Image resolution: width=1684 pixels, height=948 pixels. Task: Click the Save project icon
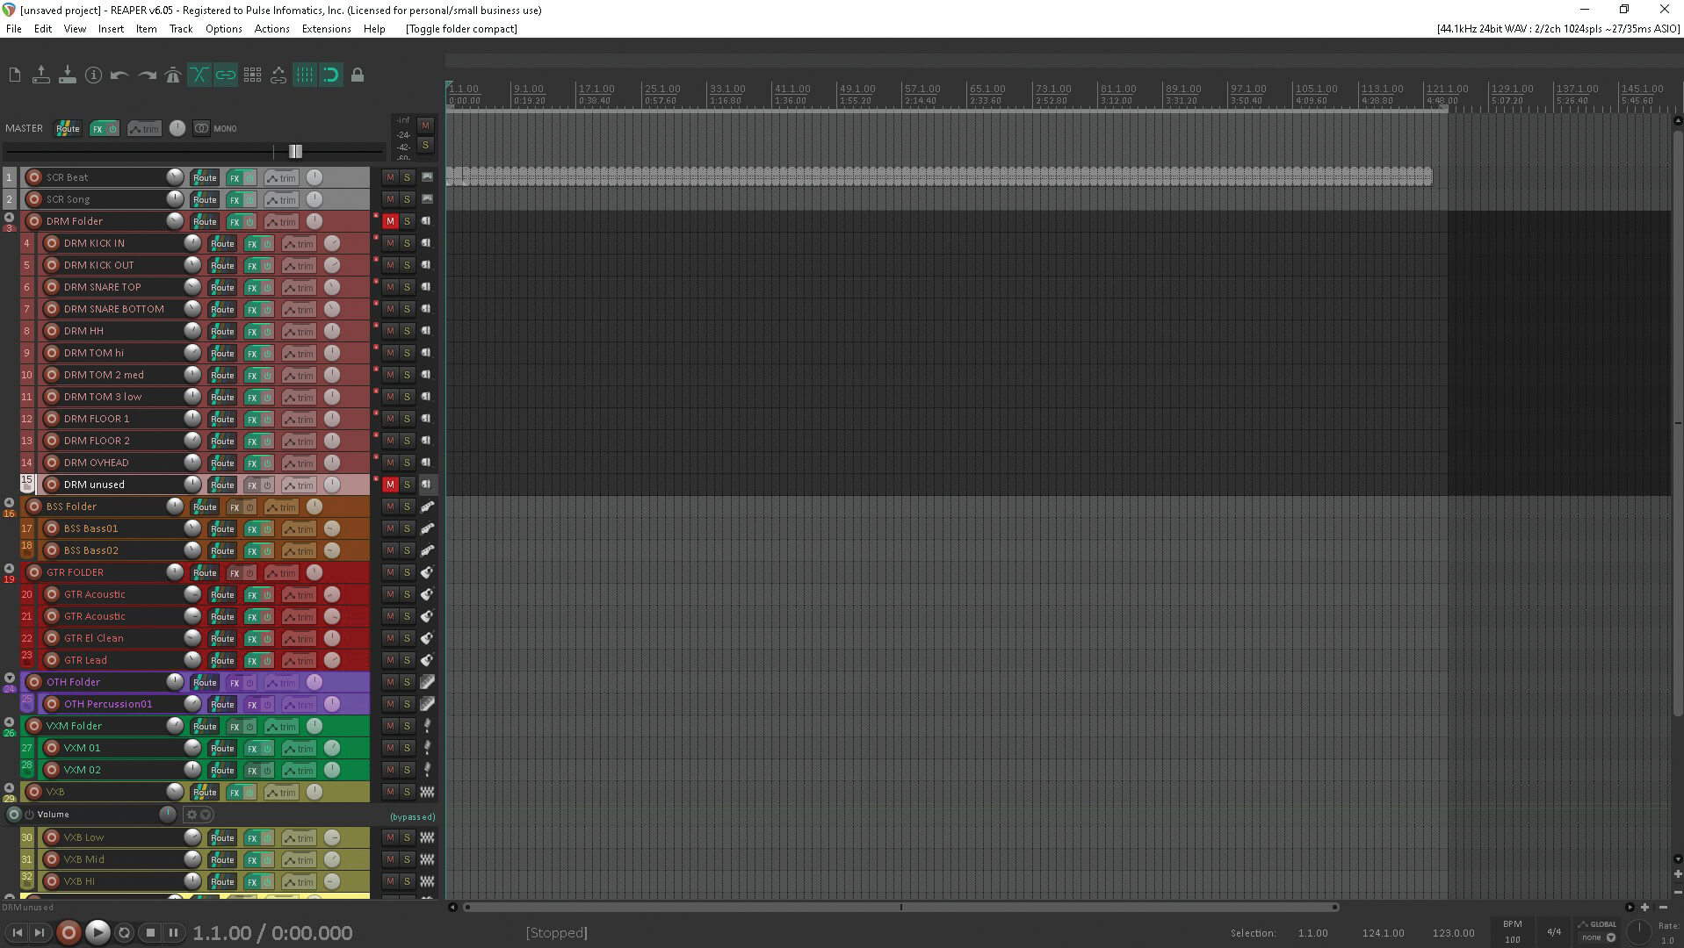(68, 75)
